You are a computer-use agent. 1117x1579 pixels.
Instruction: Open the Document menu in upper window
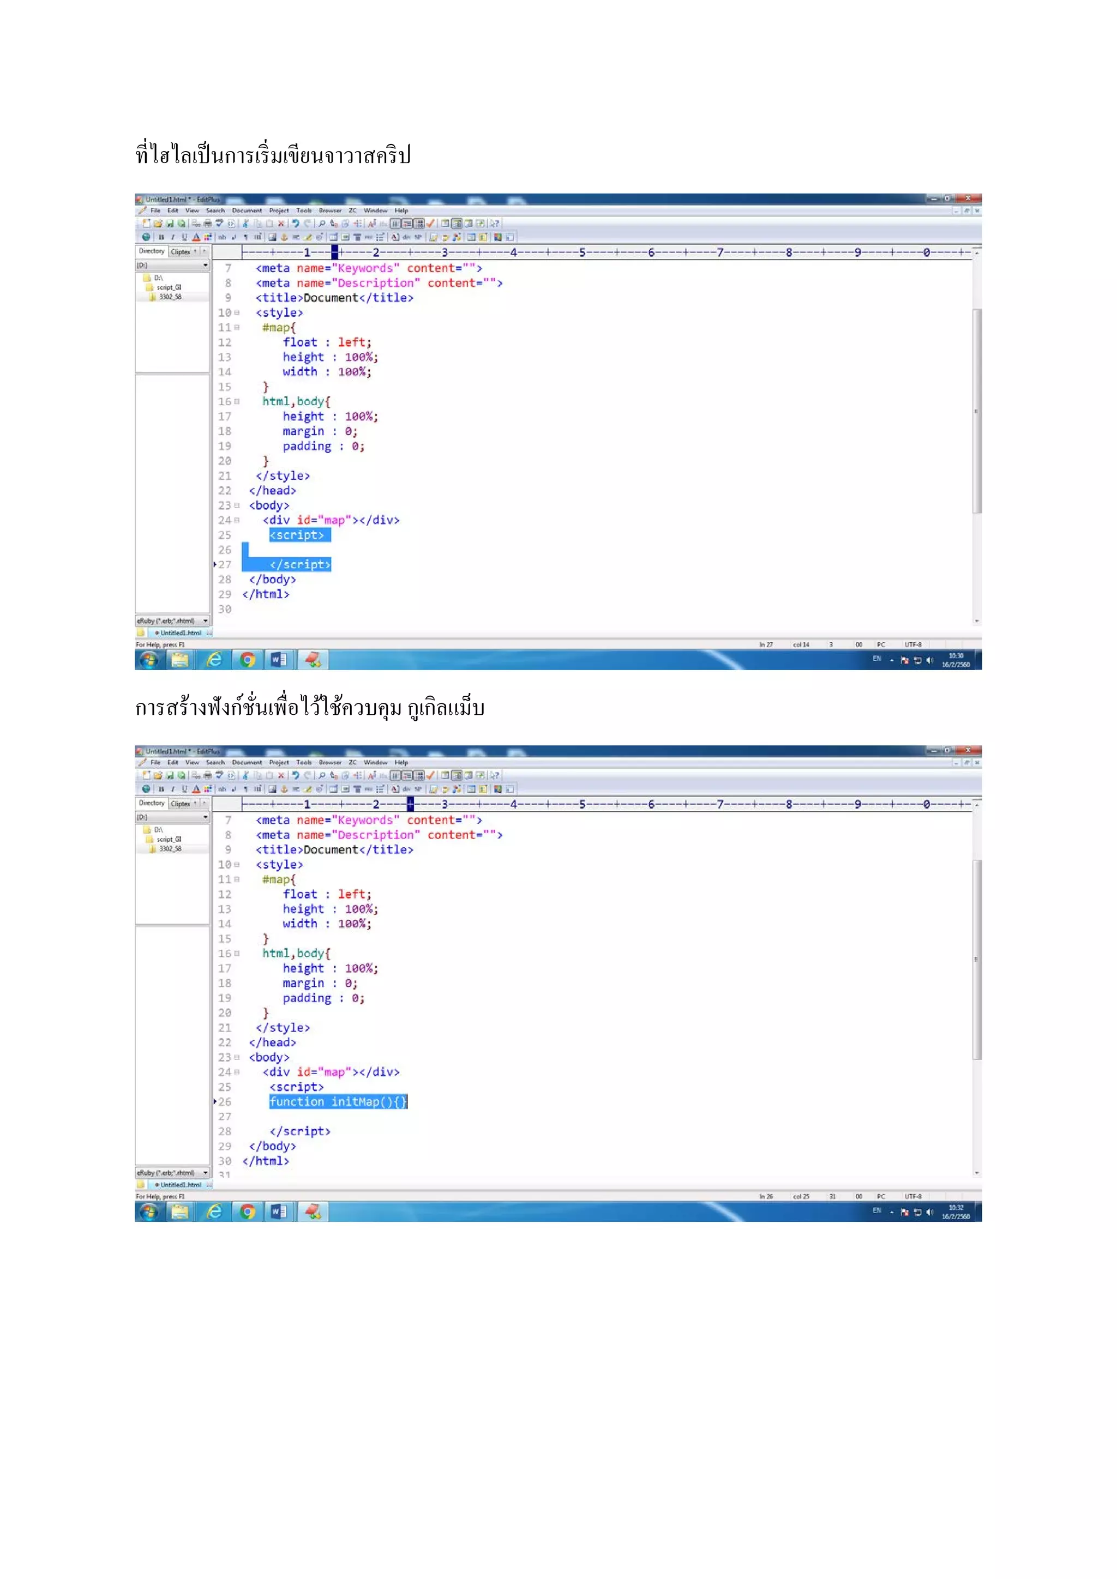pos(246,210)
